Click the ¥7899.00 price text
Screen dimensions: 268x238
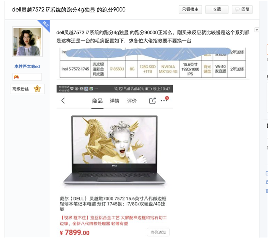point(75,233)
